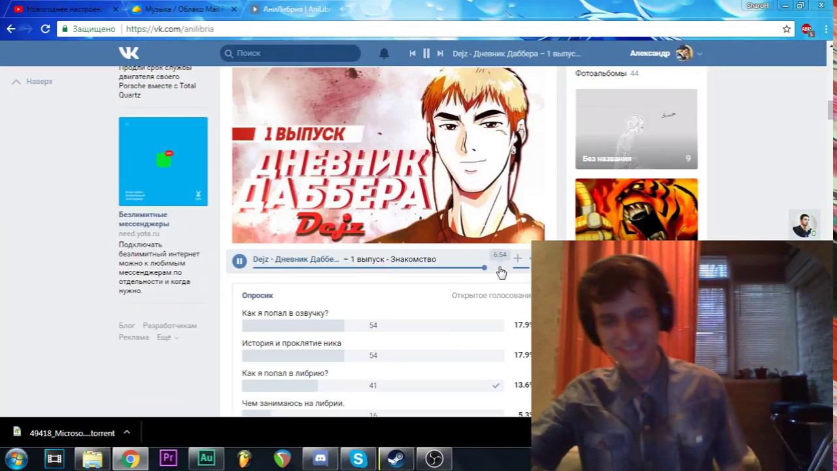Select poll option 'Как я попал в либрию?'
Viewport: 837px width, 471px height.
(x=373, y=385)
